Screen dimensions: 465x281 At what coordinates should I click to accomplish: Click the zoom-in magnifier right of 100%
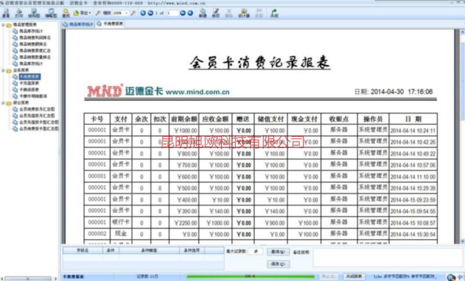pyautogui.click(x=133, y=13)
